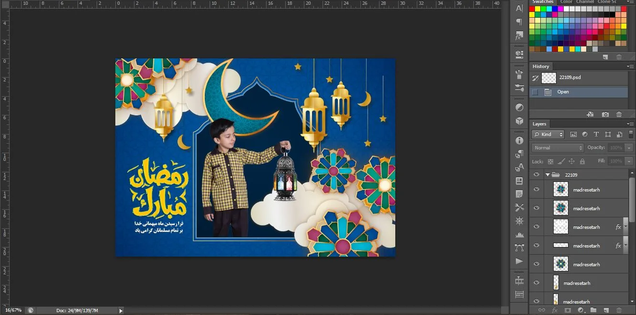Open the 3D panel cube icon
The height and width of the screenshot is (315, 636).
tap(519, 121)
